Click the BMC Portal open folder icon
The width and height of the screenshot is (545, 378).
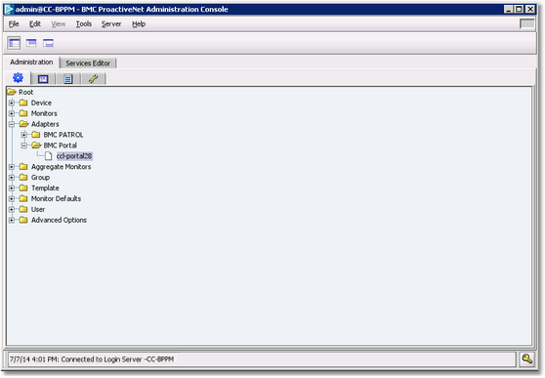click(x=36, y=145)
